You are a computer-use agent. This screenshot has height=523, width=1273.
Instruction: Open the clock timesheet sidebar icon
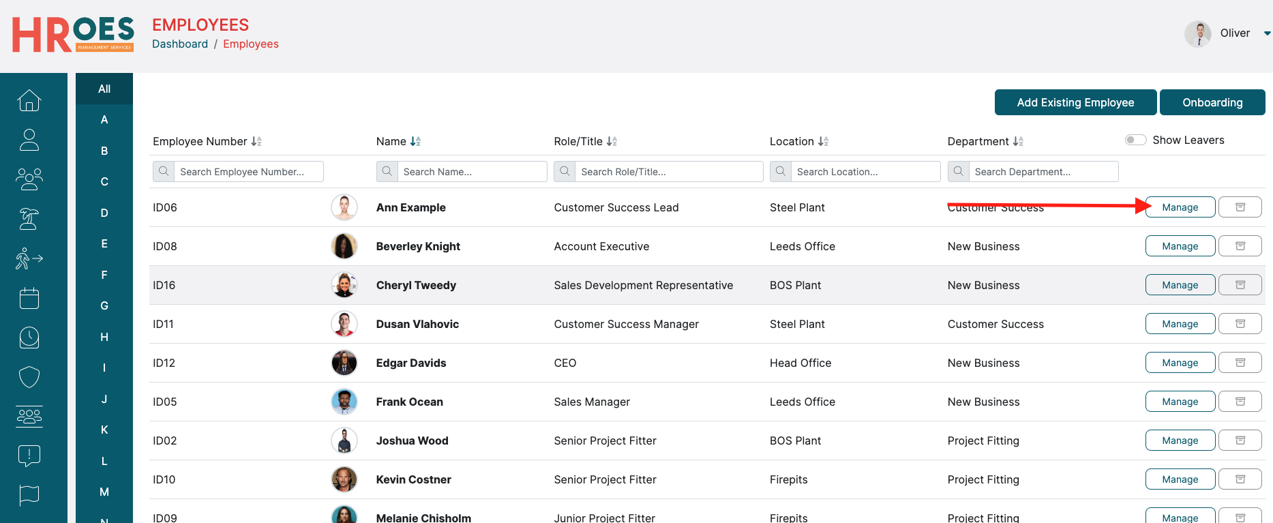(29, 338)
